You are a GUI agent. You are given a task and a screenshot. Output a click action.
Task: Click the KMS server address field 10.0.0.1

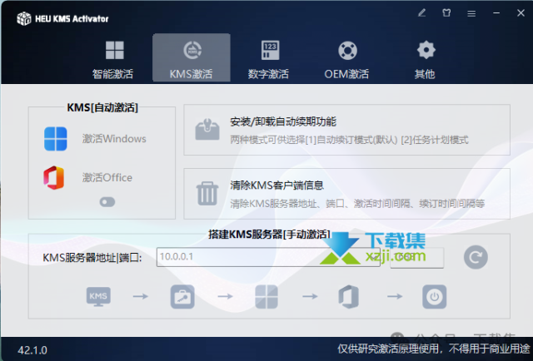click(268, 257)
